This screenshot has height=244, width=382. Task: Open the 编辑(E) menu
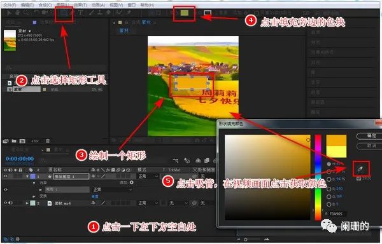27,5
